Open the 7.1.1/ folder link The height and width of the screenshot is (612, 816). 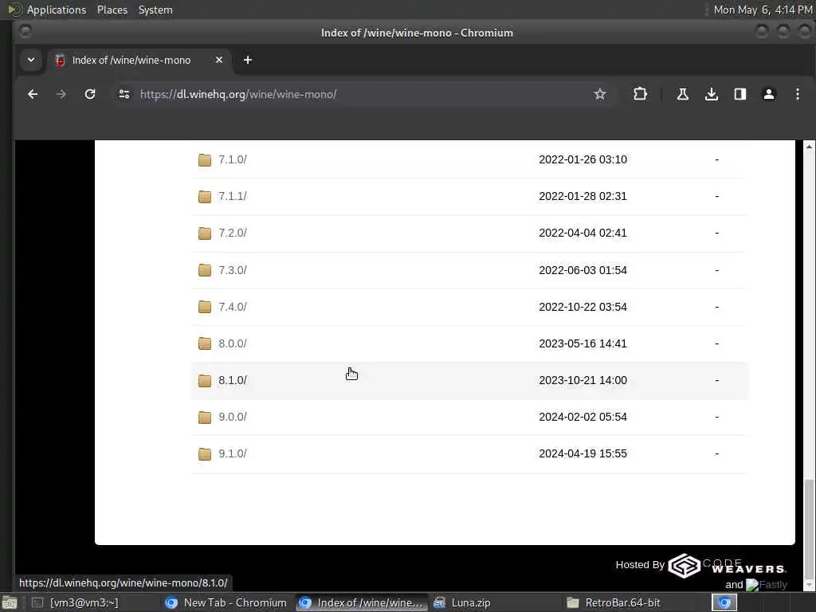pyautogui.click(x=232, y=196)
